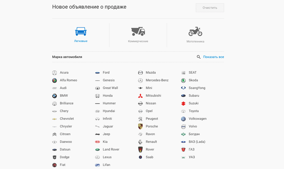Image resolution: width=284 pixels, height=169 pixels.
Task: Click the BMW roundel logo
Action: (x=55, y=96)
